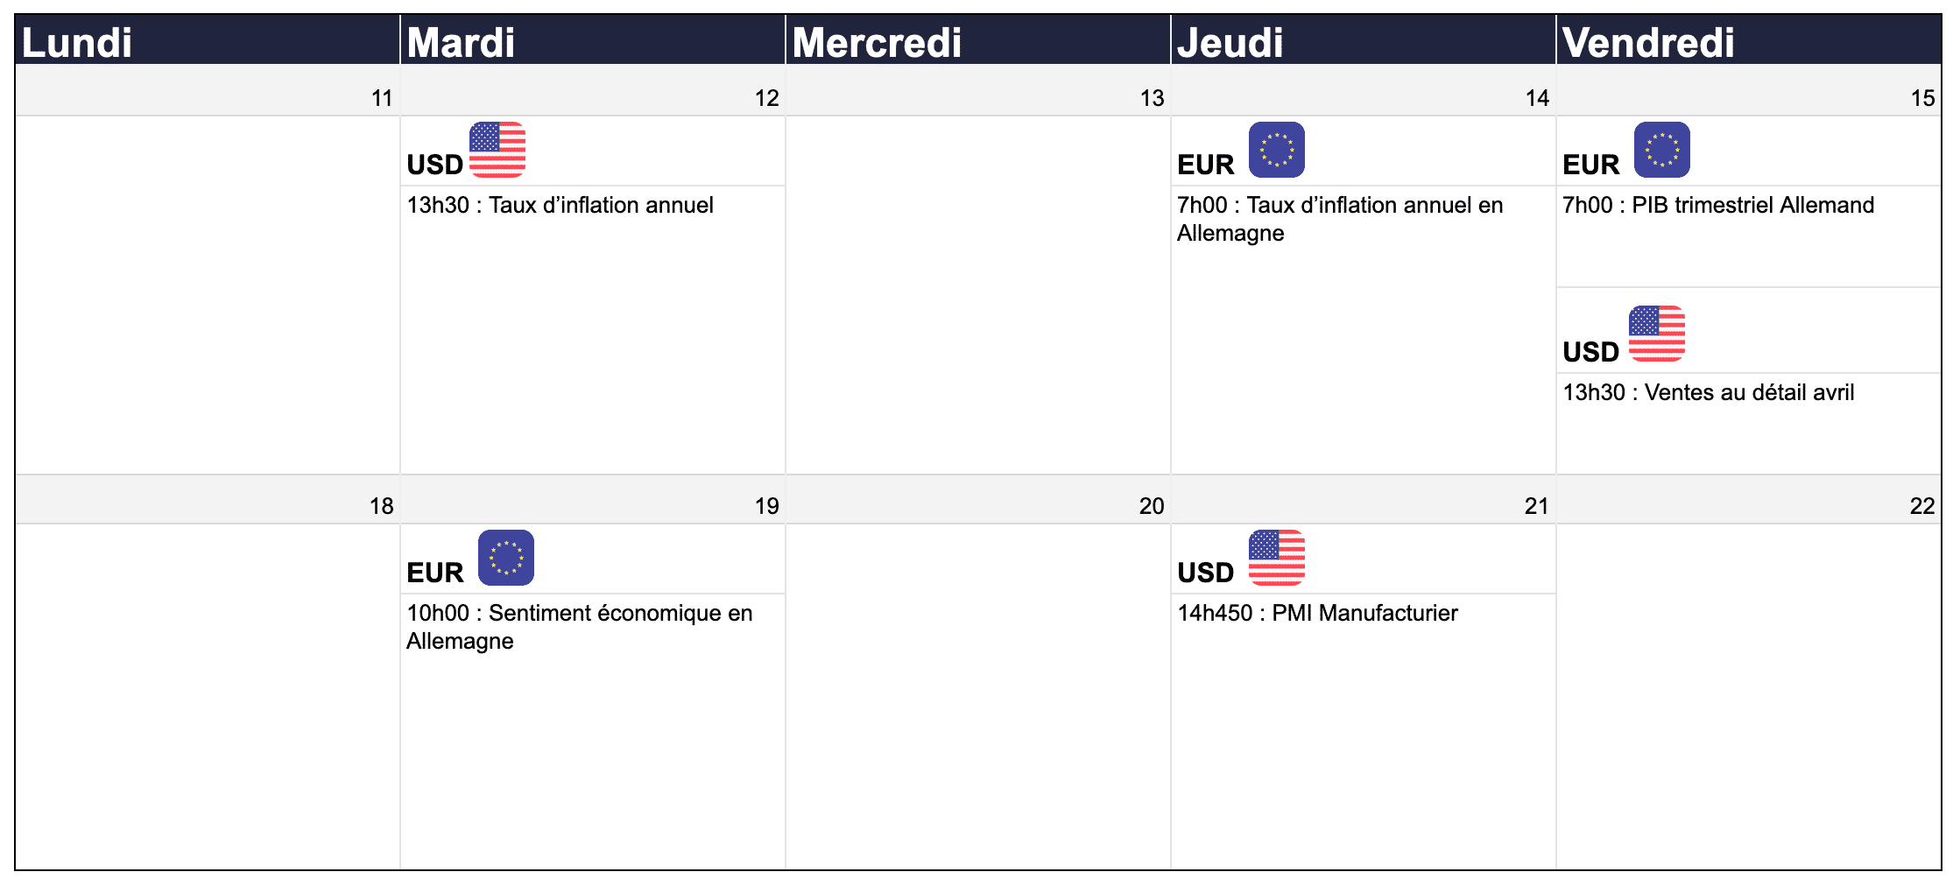Open the PMI Manufacturier event
This screenshot has height=886, width=1960.
(1318, 613)
